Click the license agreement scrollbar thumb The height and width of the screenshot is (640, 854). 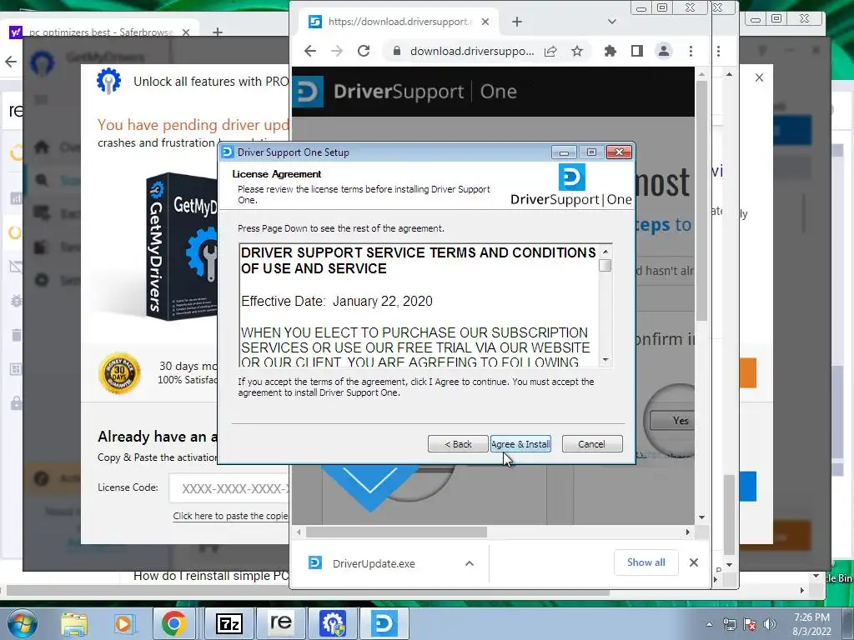(x=605, y=266)
